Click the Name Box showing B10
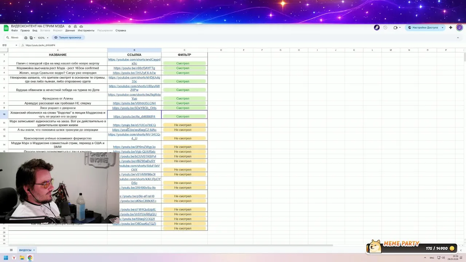 pos(7,45)
